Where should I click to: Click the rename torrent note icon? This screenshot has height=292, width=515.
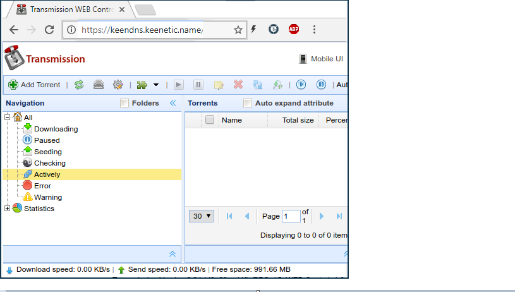pos(219,85)
